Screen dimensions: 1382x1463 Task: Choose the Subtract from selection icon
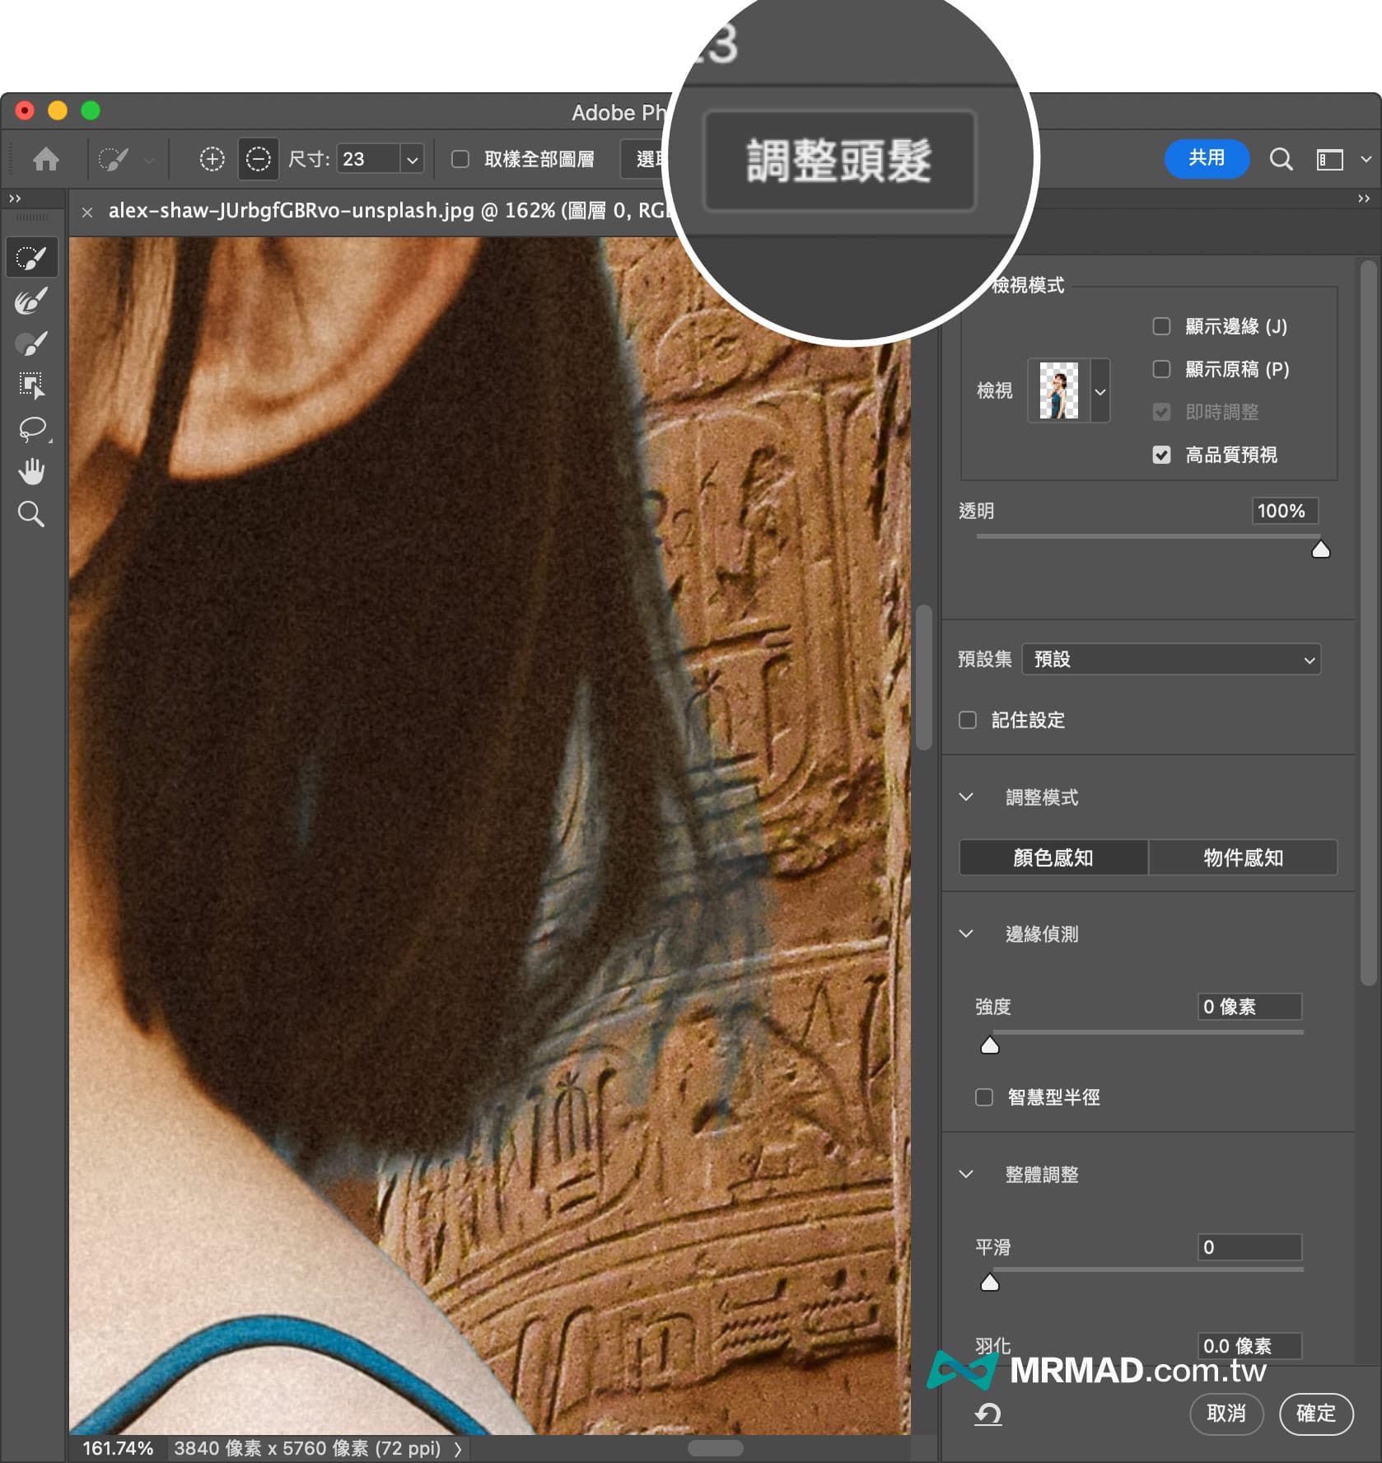(258, 159)
